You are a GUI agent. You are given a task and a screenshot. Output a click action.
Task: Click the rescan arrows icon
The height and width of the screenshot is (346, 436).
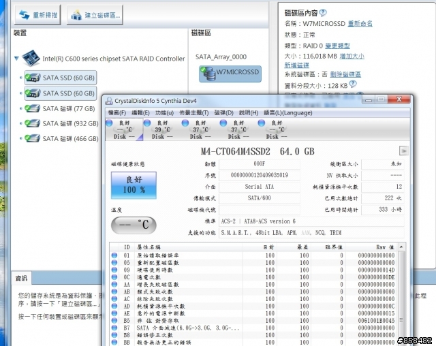[25, 15]
